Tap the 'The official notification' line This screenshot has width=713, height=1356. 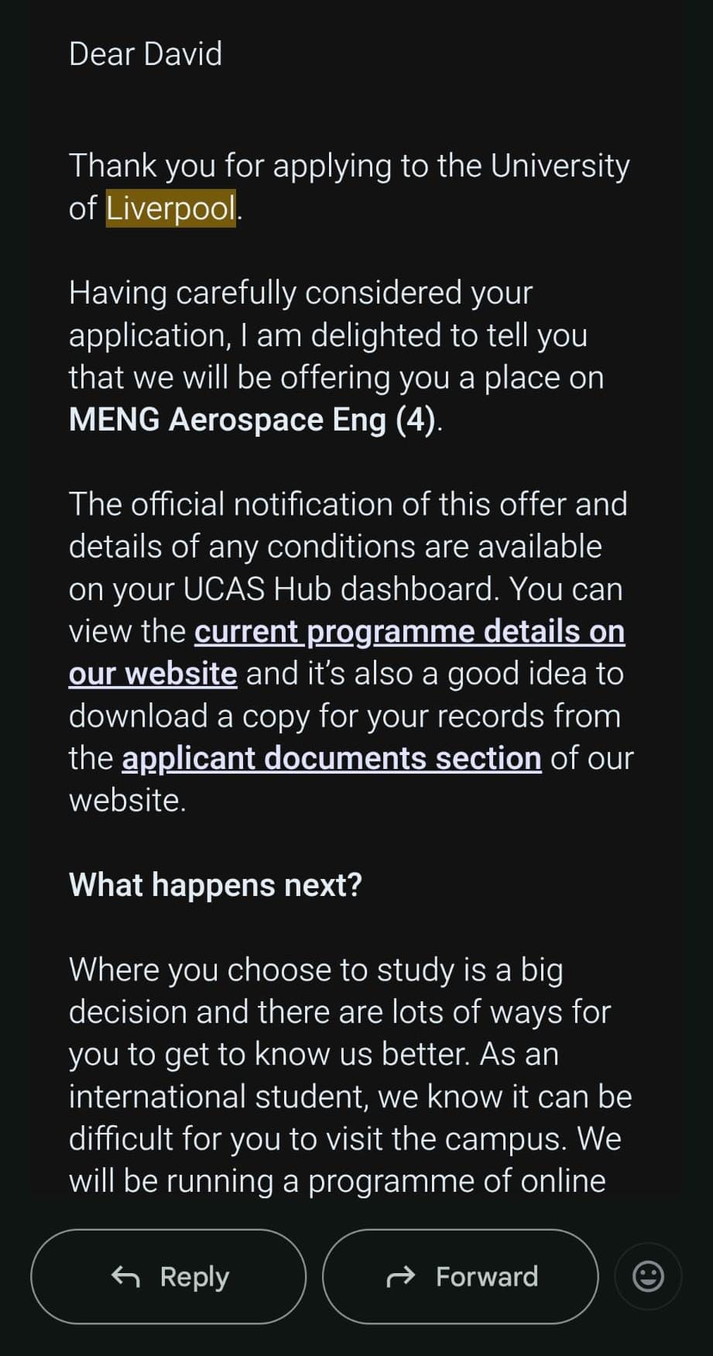[x=348, y=504]
